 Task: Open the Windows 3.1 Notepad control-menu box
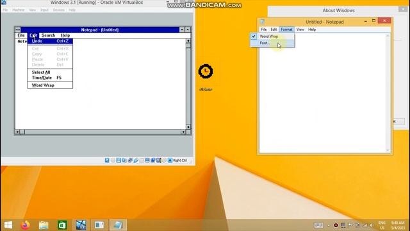pyautogui.click(x=17, y=30)
